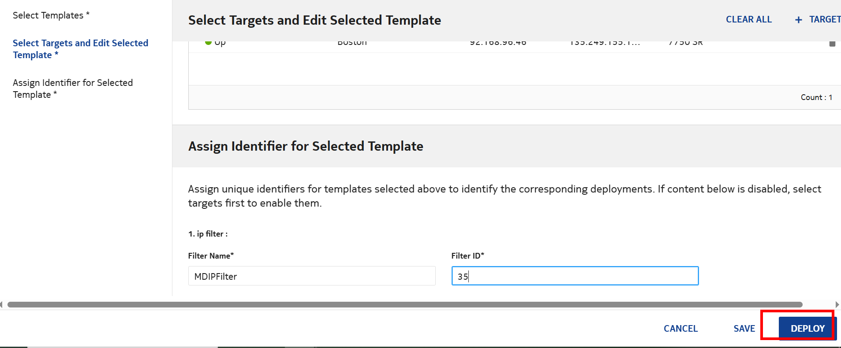Click the plus TARGET add button
This screenshot has width=841, height=348.
tap(817, 20)
